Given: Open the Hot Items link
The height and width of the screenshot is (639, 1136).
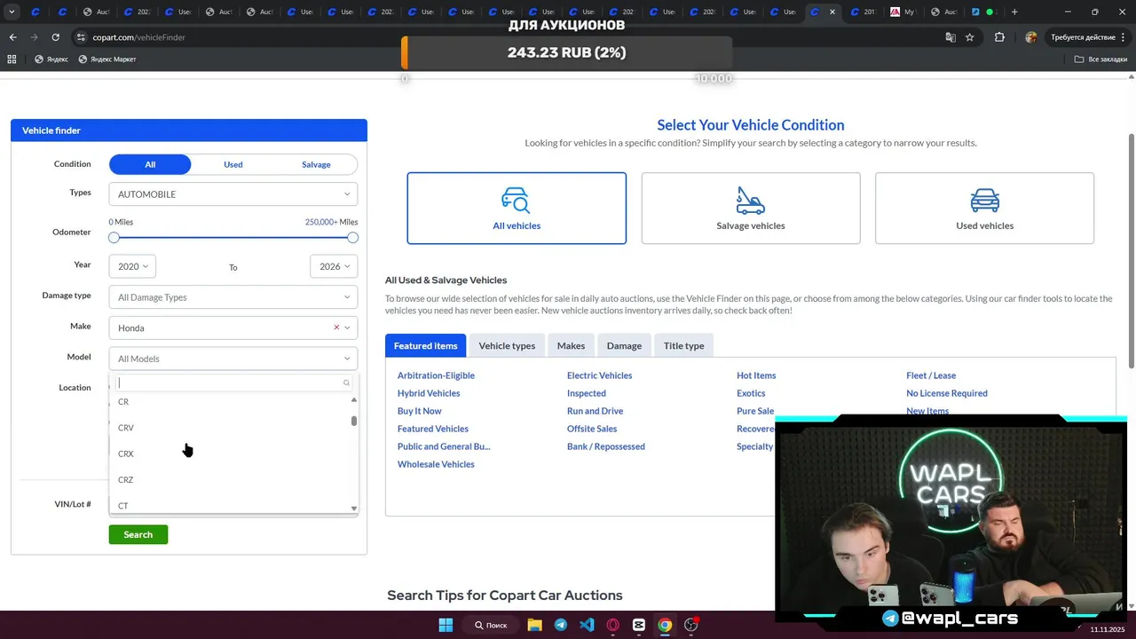Looking at the screenshot, I should 756,375.
